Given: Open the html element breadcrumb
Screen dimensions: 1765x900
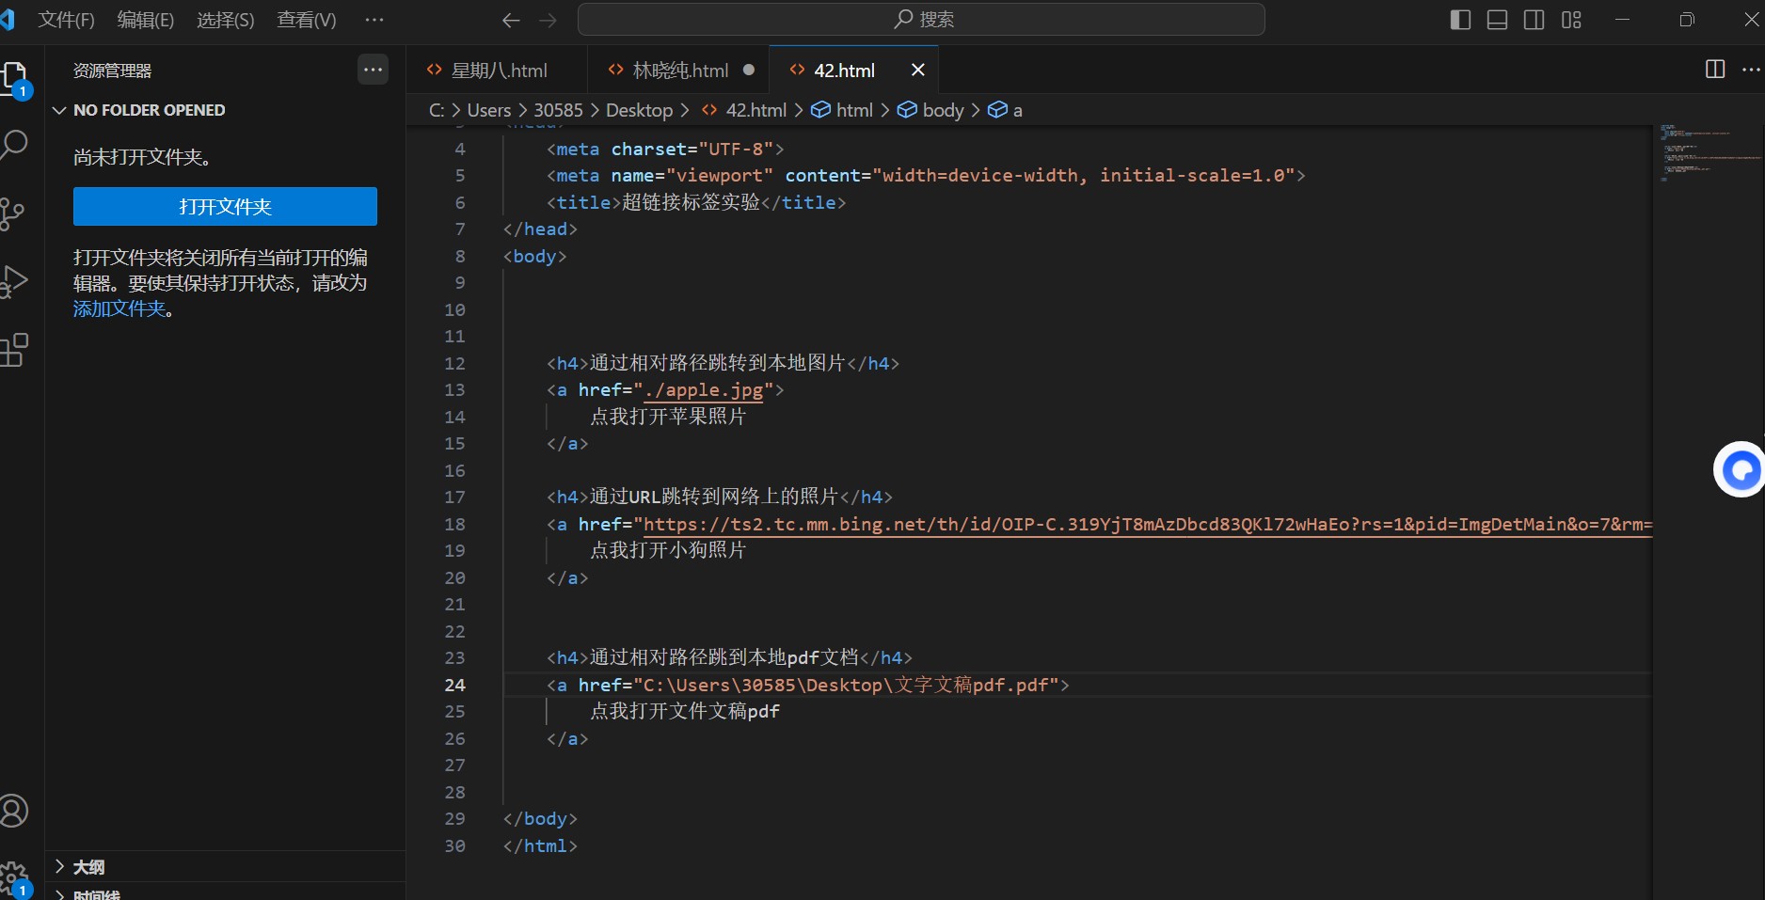Looking at the screenshot, I should coord(842,110).
